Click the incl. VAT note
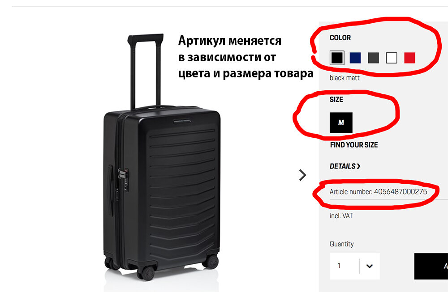Image resolution: width=448 pixels, height=292 pixels. point(341,216)
